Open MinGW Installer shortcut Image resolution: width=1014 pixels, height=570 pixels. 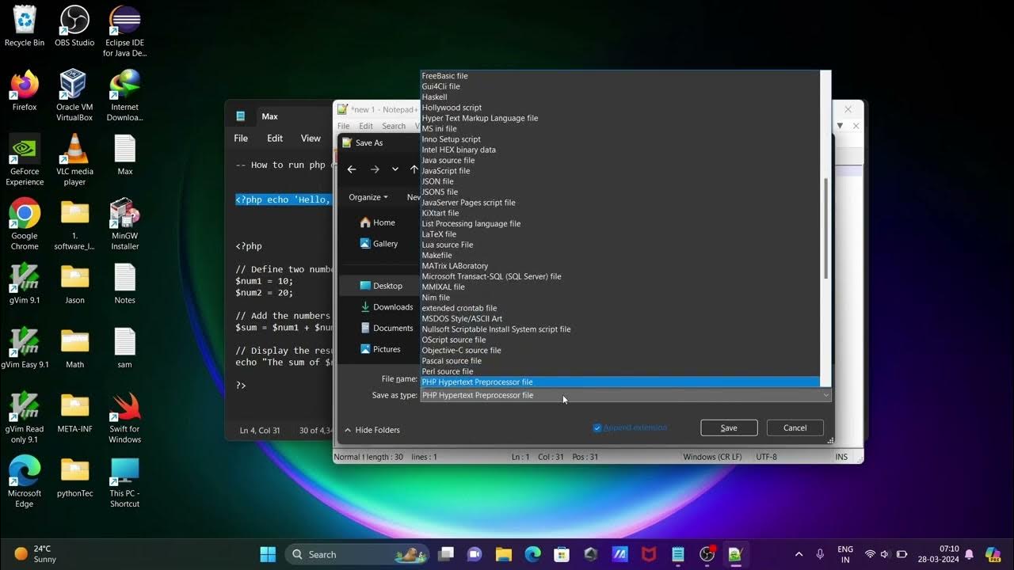point(125,224)
